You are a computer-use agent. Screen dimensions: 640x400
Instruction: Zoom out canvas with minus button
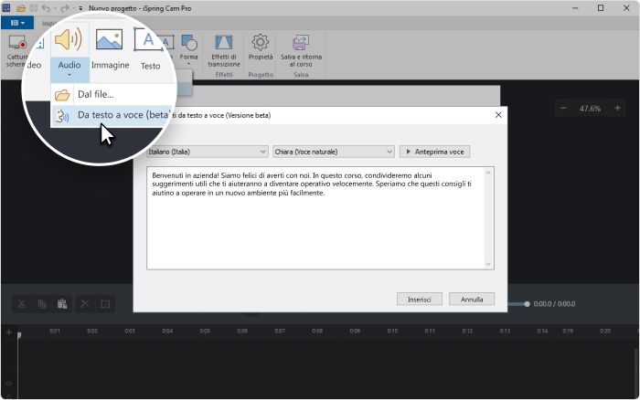point(563,108)
